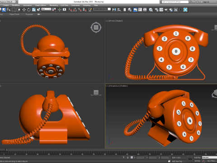This screenshot has height=163, width=217.
Task: Click the Perspective viewport label
Action: 114,86
